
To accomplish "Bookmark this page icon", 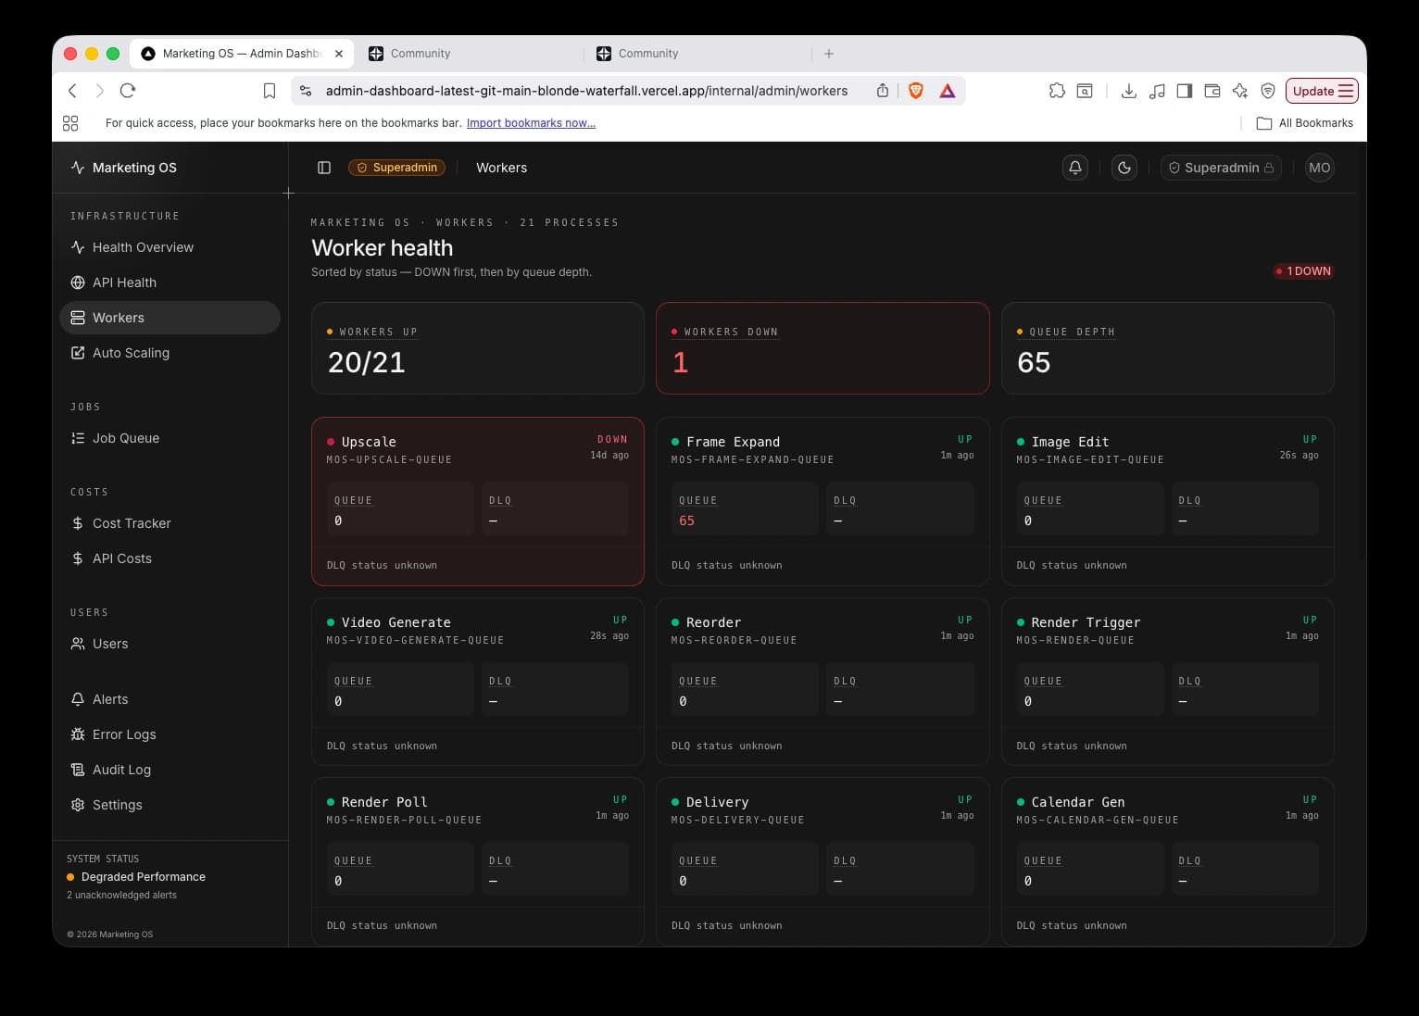I will click(x=270, y=91).
